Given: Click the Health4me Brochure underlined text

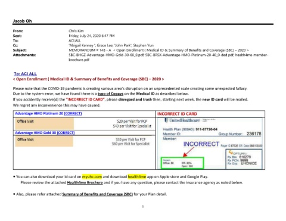Looking at the screenshot, I should (85, 182).
